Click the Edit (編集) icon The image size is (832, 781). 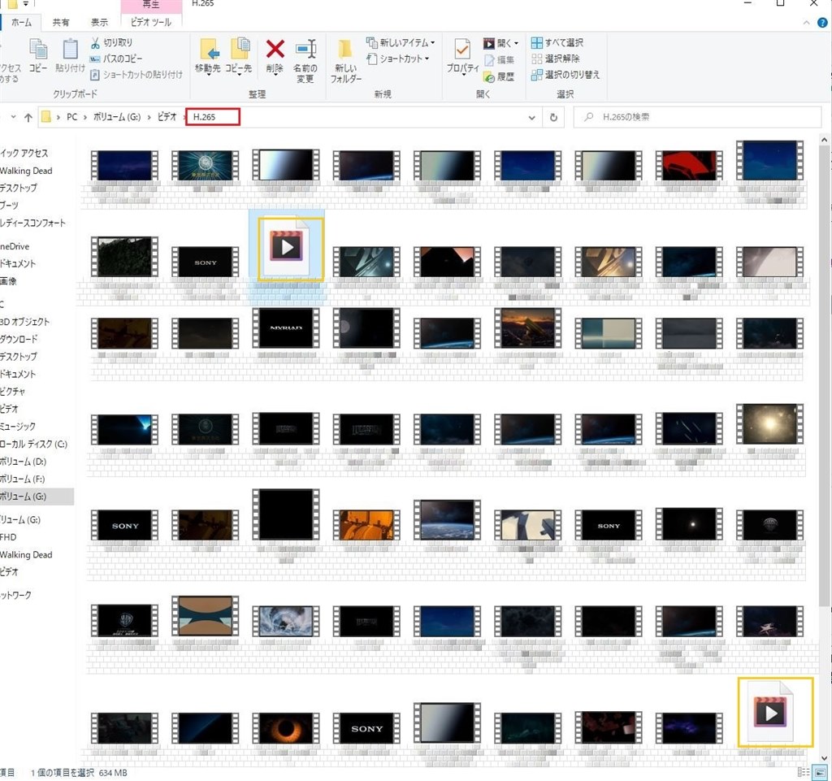[x=489, y=60]
